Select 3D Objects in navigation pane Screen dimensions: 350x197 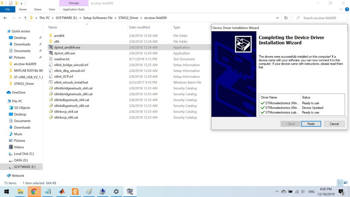[22, 108]
